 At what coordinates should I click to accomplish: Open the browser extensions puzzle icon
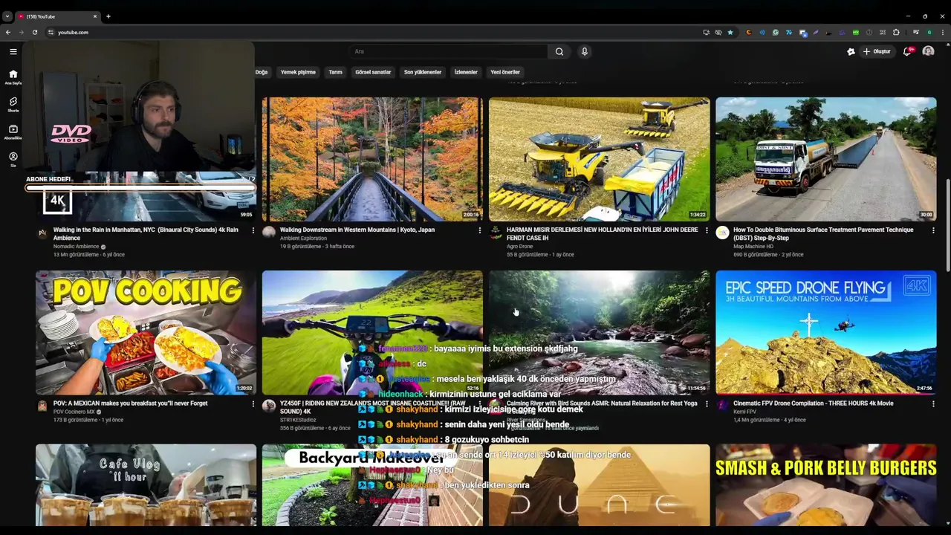tap(896, 32)
